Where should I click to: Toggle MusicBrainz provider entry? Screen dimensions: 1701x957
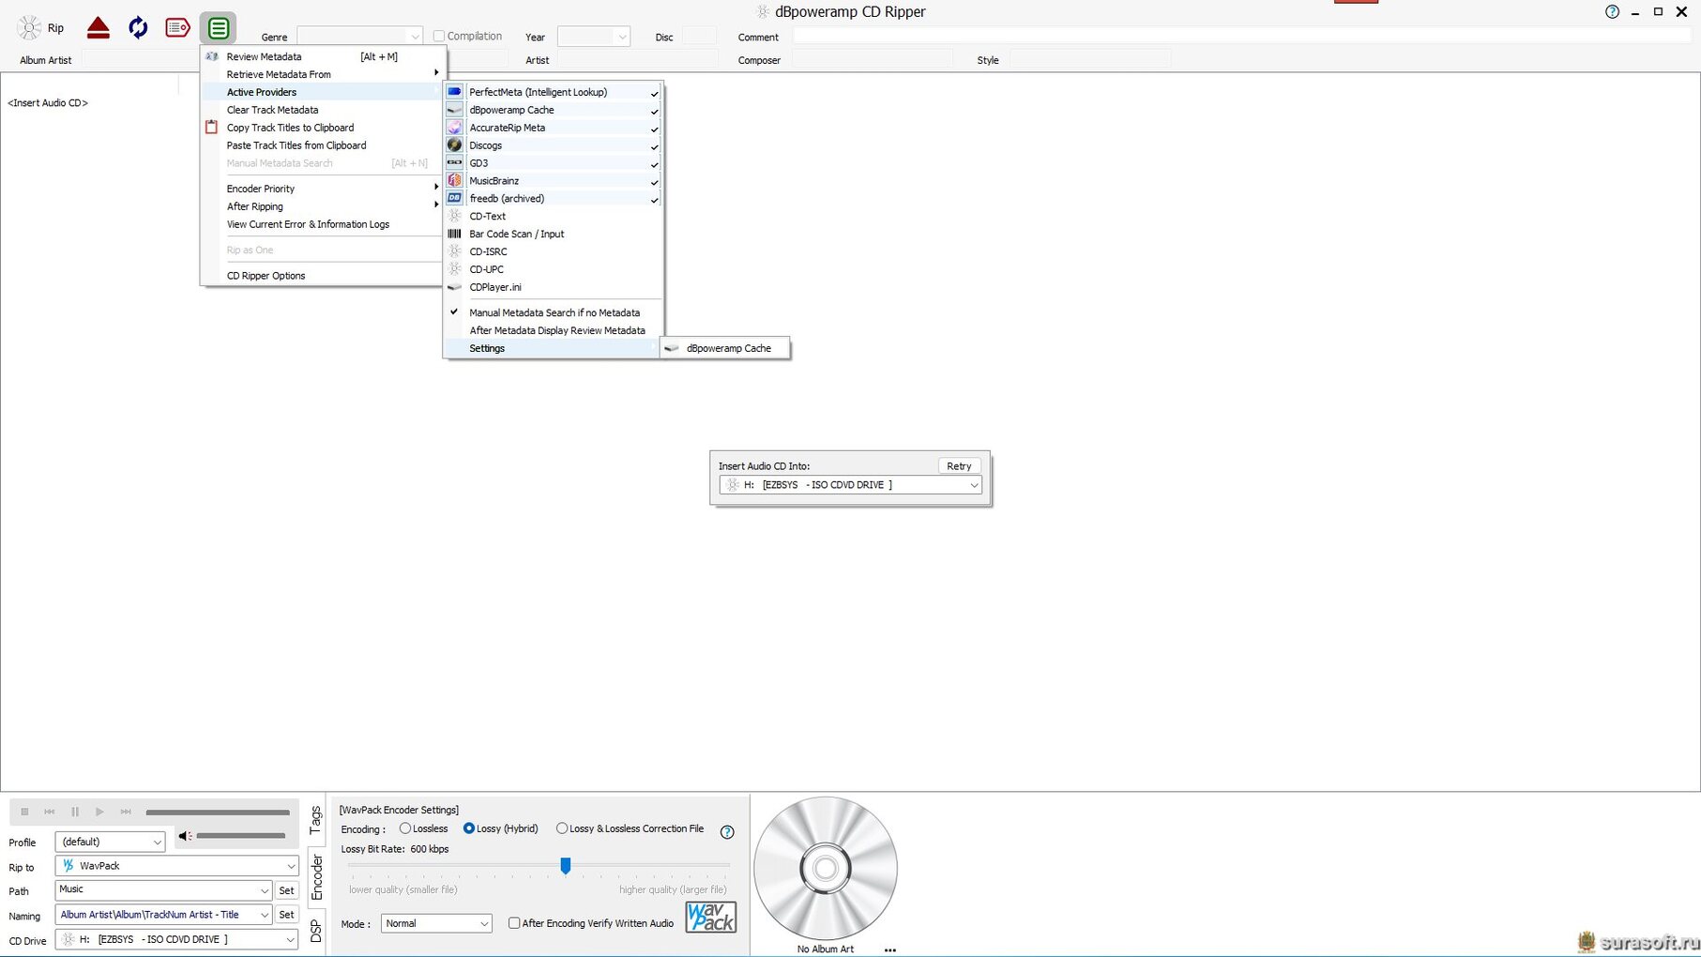pos(554,180)
